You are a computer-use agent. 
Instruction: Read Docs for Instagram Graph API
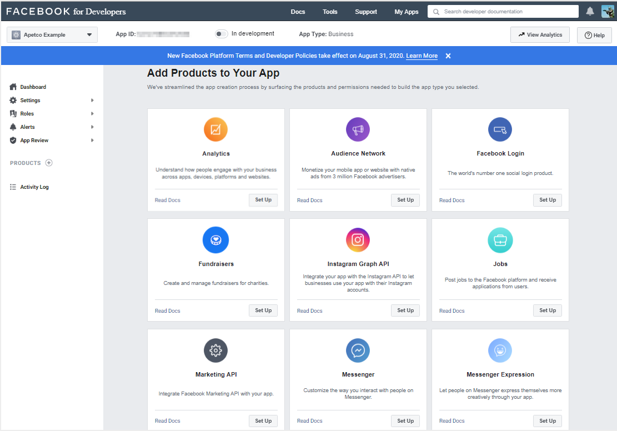309,311
